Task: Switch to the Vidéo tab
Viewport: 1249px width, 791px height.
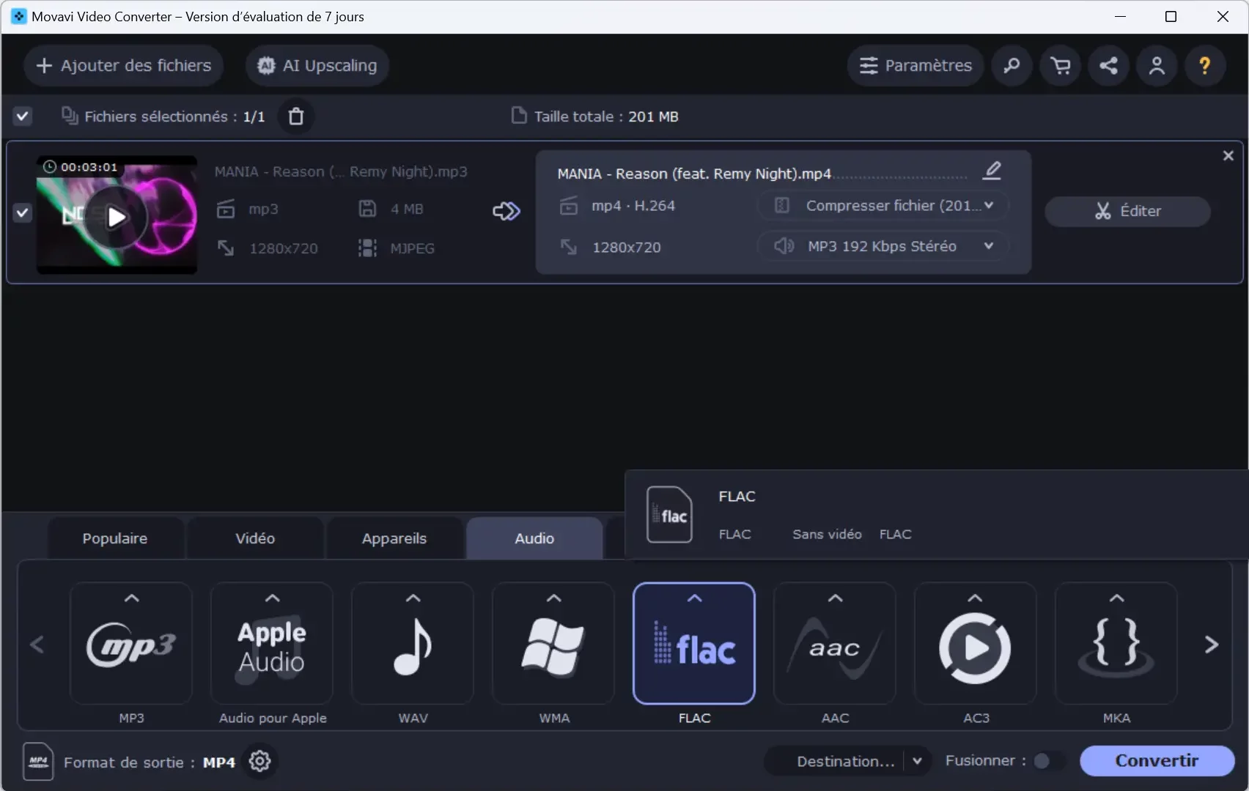Action: (x=255, y=538)
